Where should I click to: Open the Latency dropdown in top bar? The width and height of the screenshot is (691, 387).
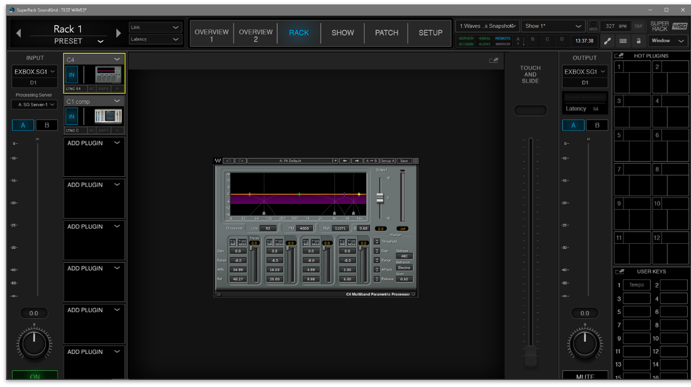pyautogui.click(x=155, y=39)
